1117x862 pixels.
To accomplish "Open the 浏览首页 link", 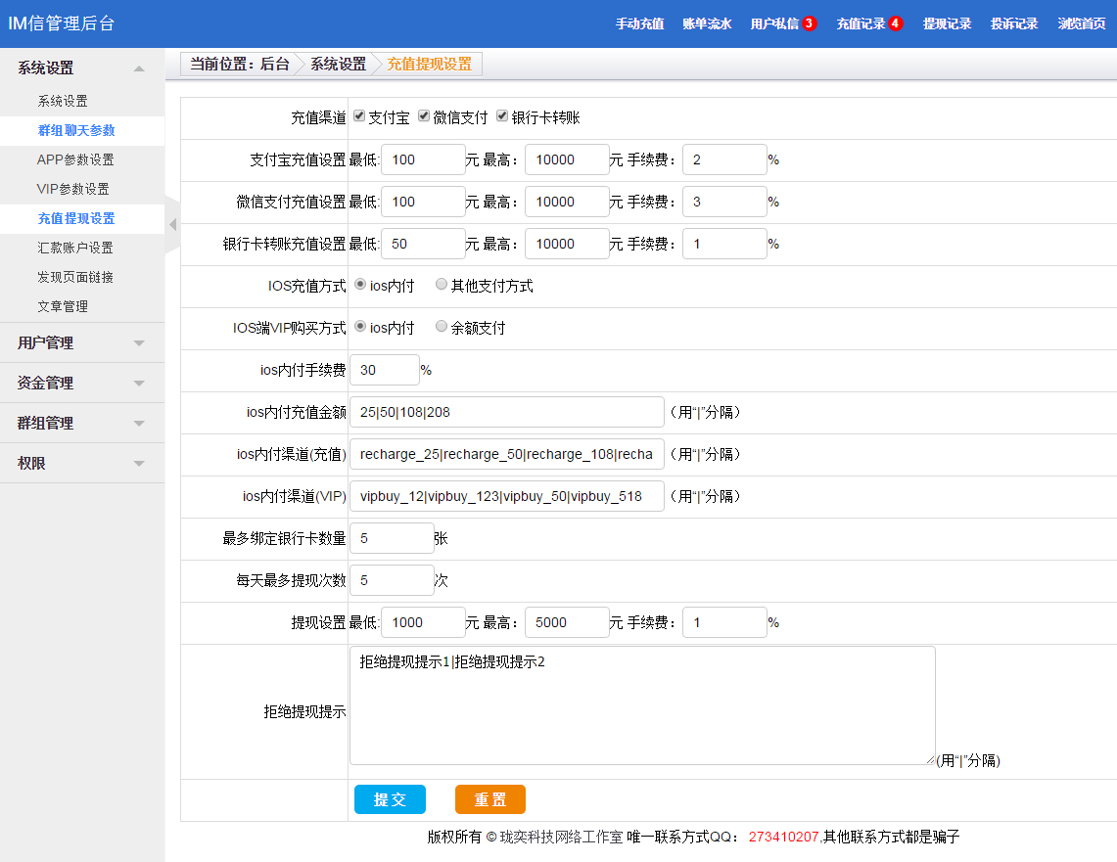I will tap(1082, 23).
